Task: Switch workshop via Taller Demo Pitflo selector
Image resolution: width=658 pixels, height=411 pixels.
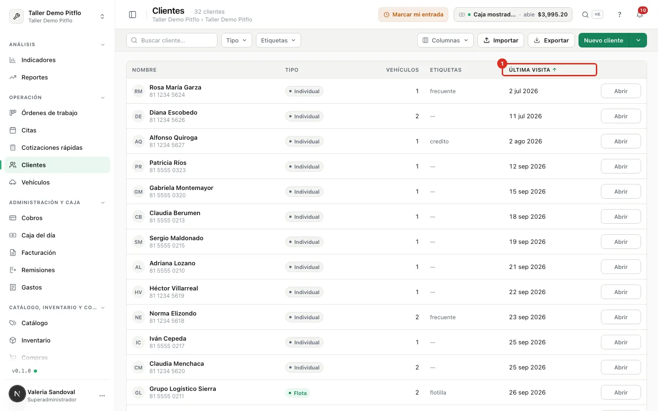Action: click(x=58, y=16)
